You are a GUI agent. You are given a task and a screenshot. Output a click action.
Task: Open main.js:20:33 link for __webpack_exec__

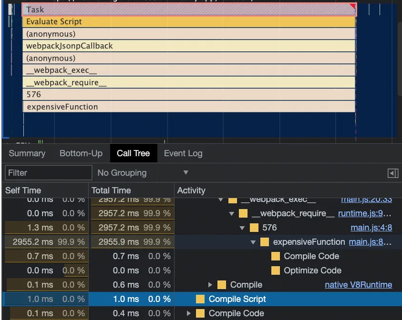366,200
